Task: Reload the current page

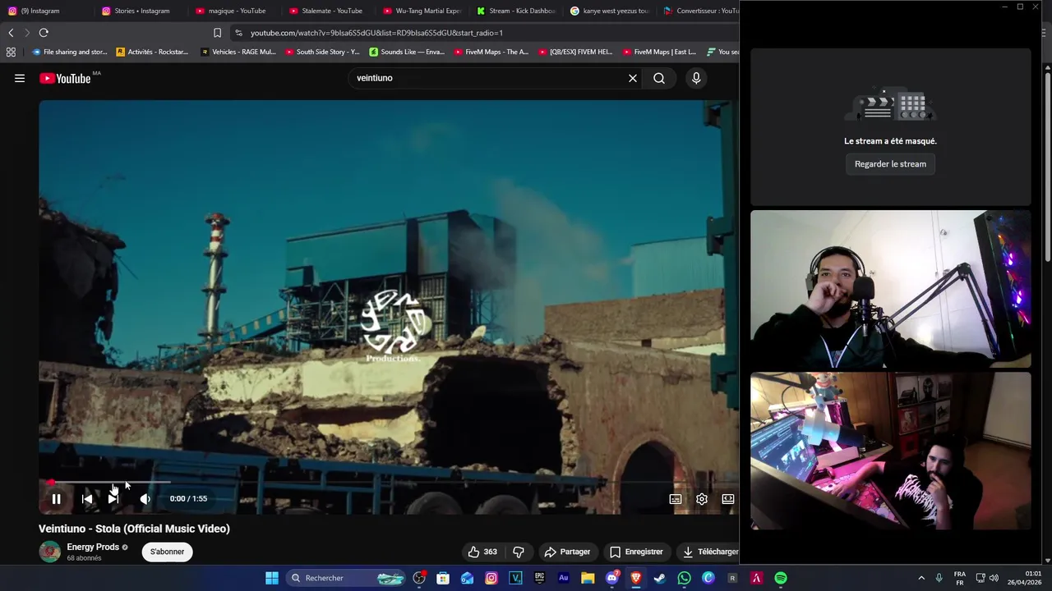Action: pos(44,33)
